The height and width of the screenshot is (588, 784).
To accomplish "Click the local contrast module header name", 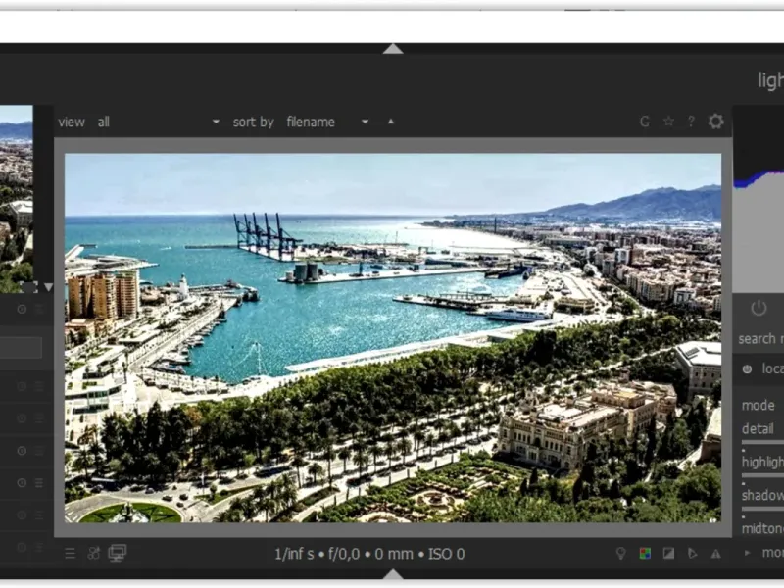I will pyautogui.click(x=772, y=369).
